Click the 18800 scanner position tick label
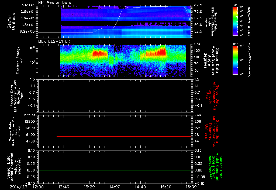Viewport: 276px width, 190px height. (29, 122)
